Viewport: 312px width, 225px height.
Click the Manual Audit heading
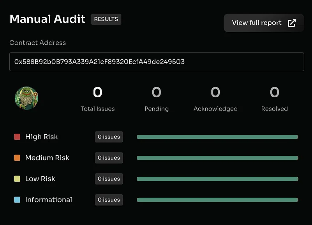47,19
